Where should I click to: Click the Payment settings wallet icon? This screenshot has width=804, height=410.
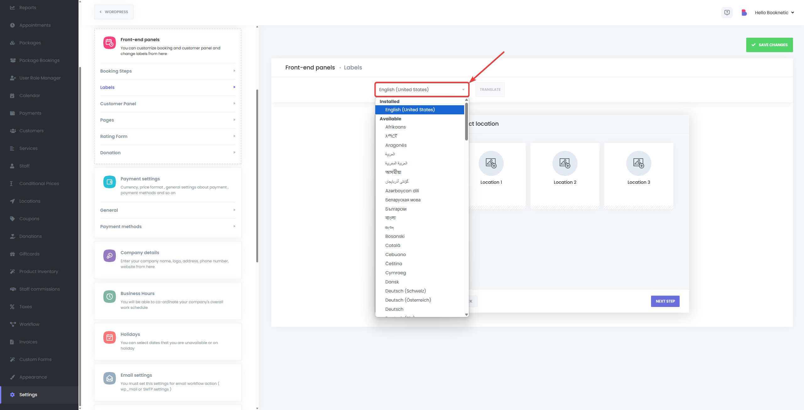coord(110,182)
